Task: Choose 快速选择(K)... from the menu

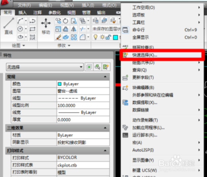Action: pos(162,55)
